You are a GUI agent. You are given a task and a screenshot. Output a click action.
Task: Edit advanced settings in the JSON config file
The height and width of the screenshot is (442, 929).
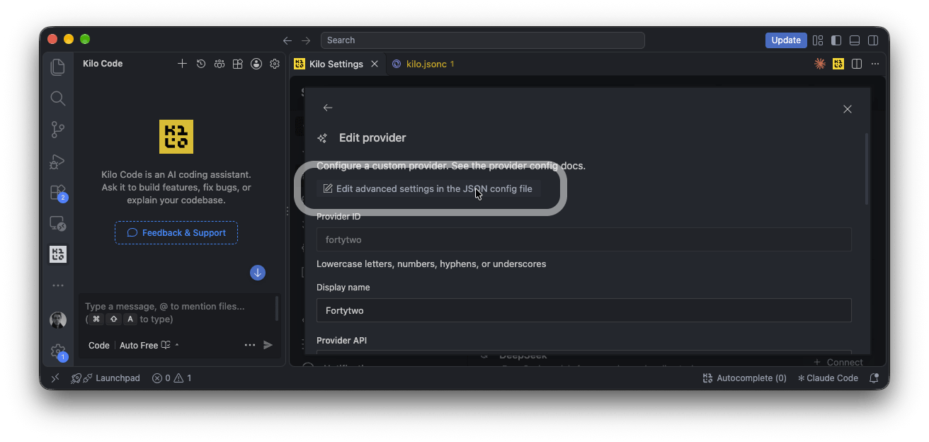[428, 188]
